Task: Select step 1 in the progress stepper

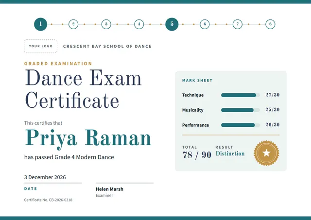Action: tap(41, 24)
